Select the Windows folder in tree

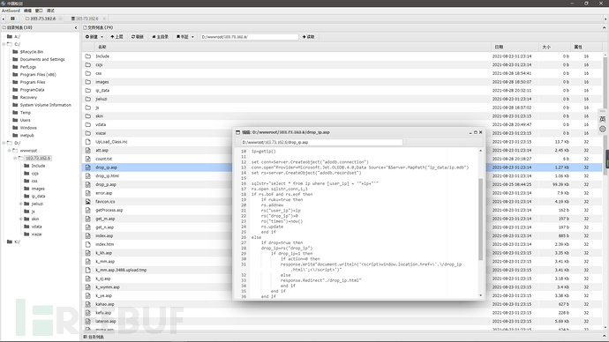point(28,128)
